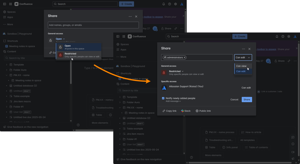The height and width of the screenshot is (164, 300).
Task: Click Create button in front window
Action: pyautogui.click(x=240, y=37)
